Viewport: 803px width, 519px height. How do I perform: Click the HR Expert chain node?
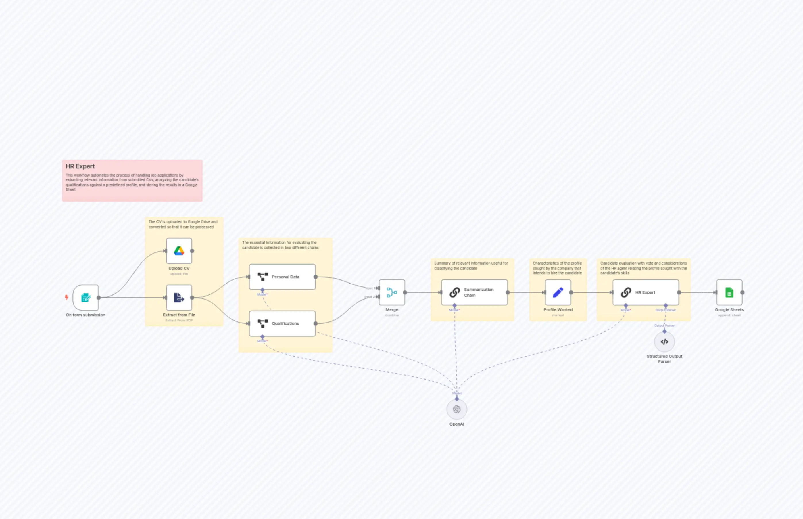click(646, 292)
